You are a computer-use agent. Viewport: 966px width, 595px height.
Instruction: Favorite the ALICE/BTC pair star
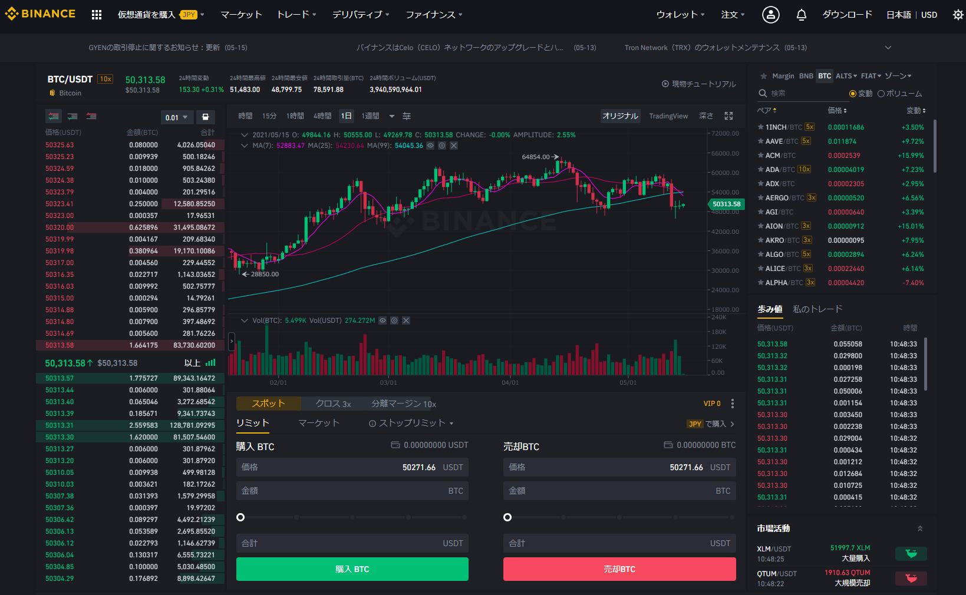coord(761,269)
